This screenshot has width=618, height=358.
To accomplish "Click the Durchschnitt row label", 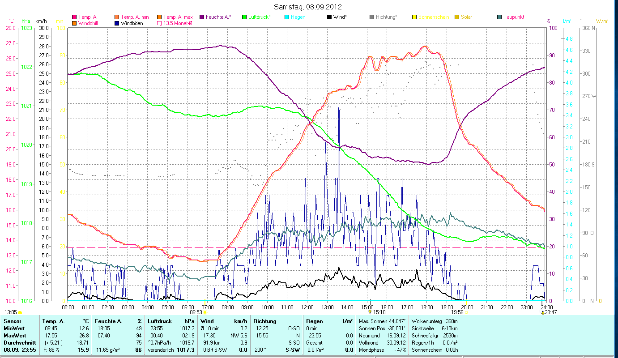I will pos(19,342).
